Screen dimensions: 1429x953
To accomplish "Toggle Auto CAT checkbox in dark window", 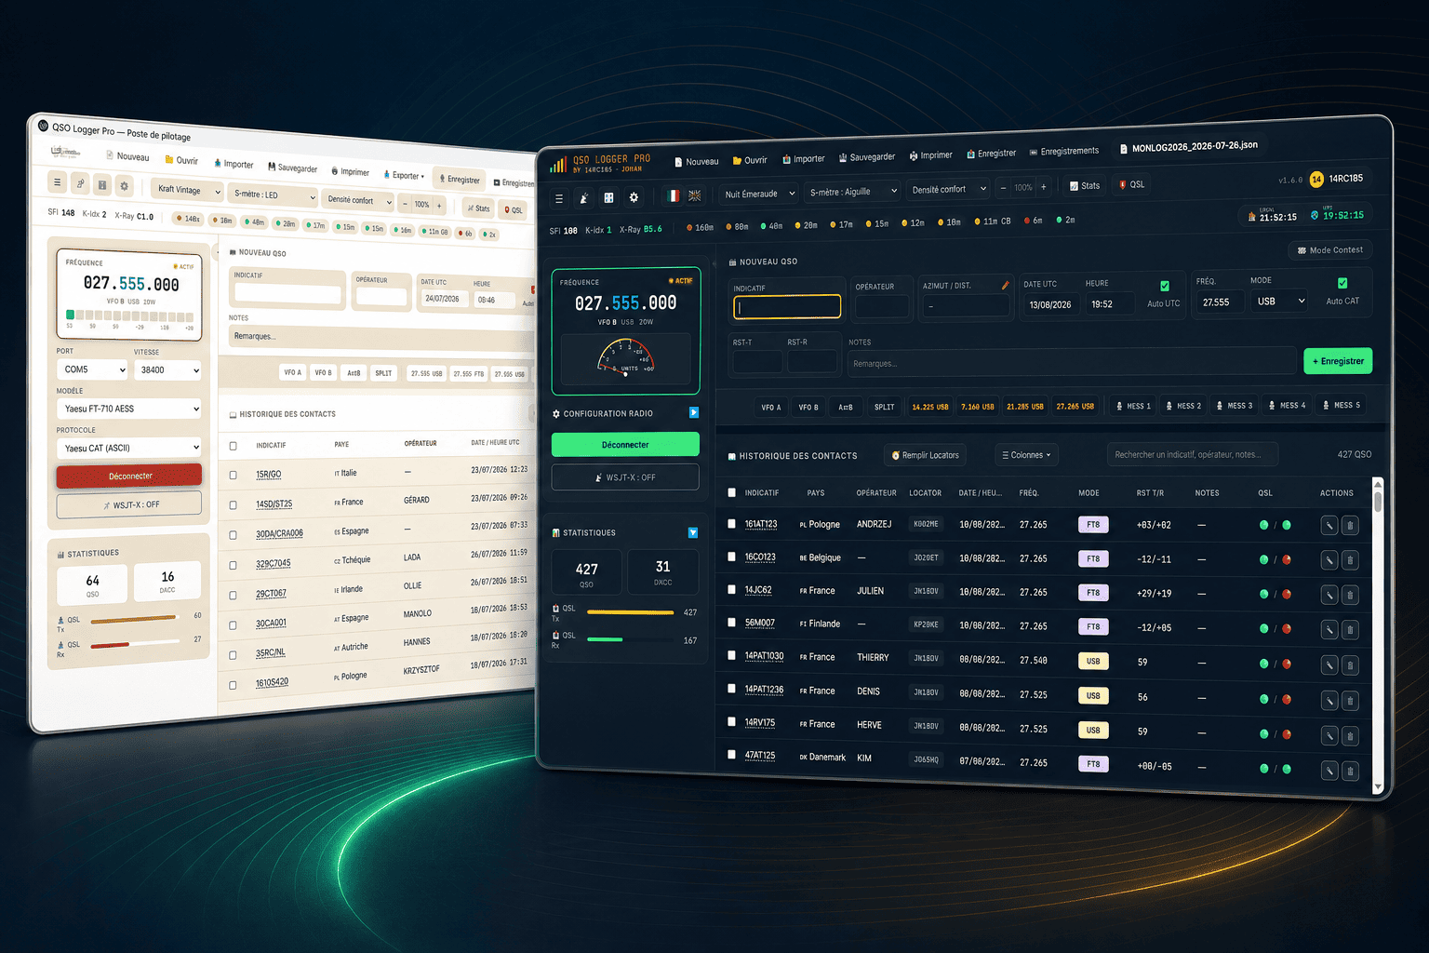I will [1342, 283].
